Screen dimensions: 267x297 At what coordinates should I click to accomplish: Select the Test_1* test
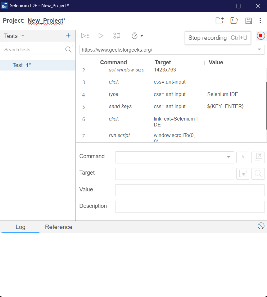click(38, 65)
